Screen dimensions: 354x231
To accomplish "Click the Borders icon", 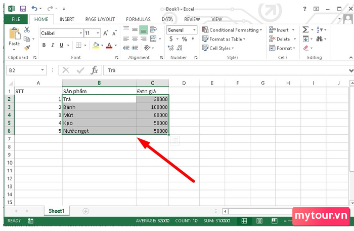I will click(x=78, y=45).
